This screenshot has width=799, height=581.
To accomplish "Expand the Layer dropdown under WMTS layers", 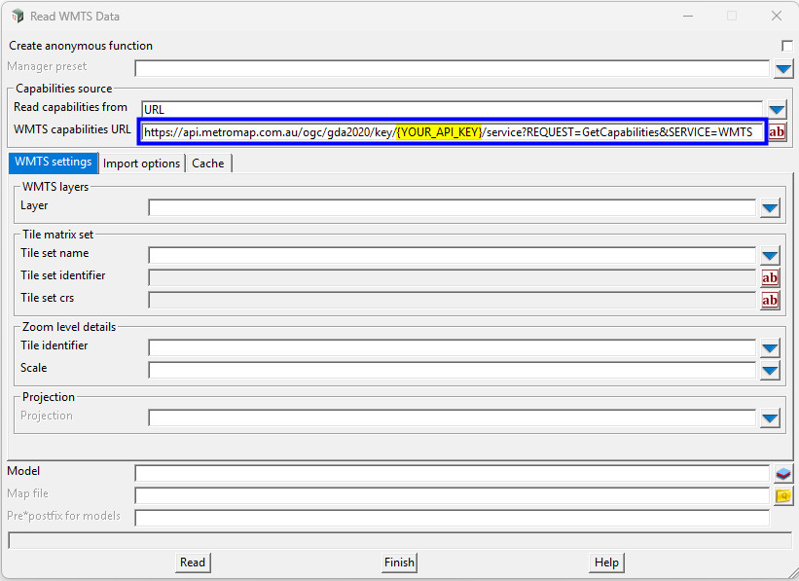I will tap(770, 206).
